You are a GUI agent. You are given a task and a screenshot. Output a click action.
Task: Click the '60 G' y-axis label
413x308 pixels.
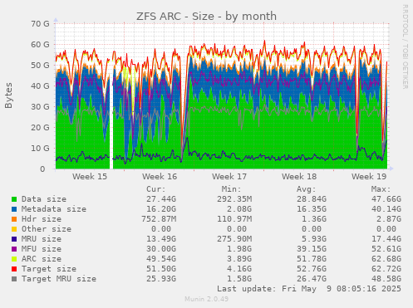coord(40,45)
